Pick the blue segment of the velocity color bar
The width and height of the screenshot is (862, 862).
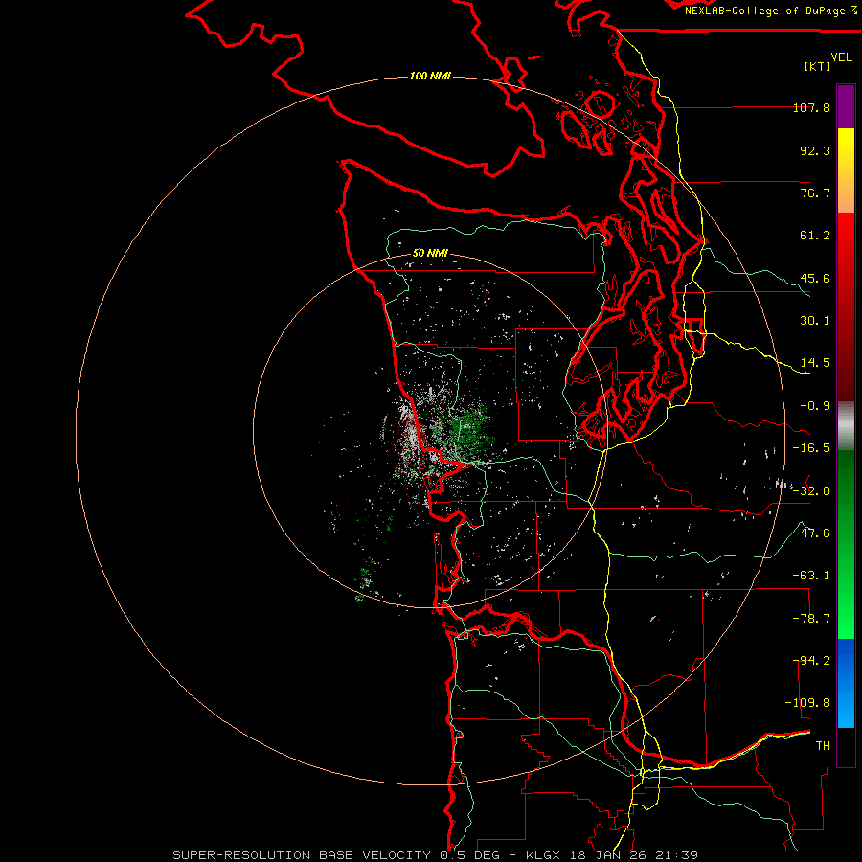pos(846,683)
